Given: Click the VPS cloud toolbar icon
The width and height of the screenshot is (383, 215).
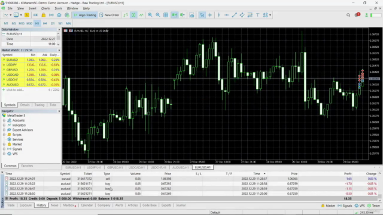Looking at the screenshot, I should pos(59,15).
